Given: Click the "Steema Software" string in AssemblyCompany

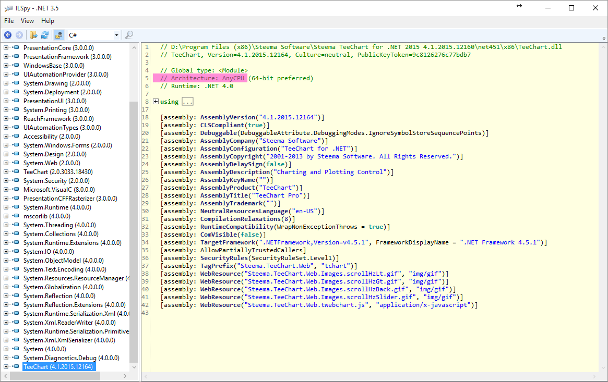Looking at the screenshot, I should [290, 141].
